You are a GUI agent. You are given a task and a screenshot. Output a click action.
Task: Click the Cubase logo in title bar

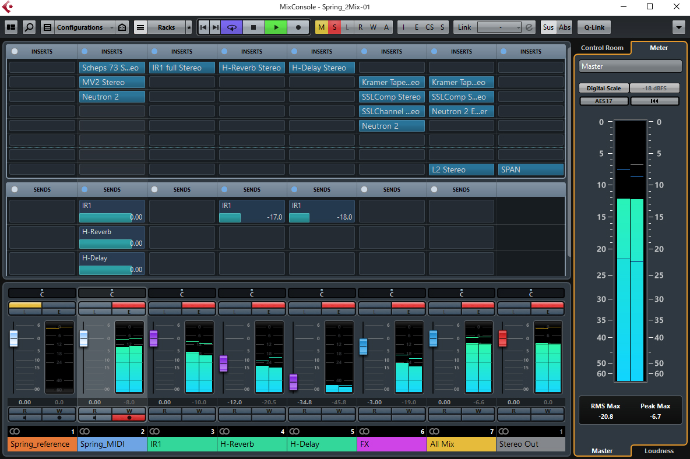click(x=8, y=6)
